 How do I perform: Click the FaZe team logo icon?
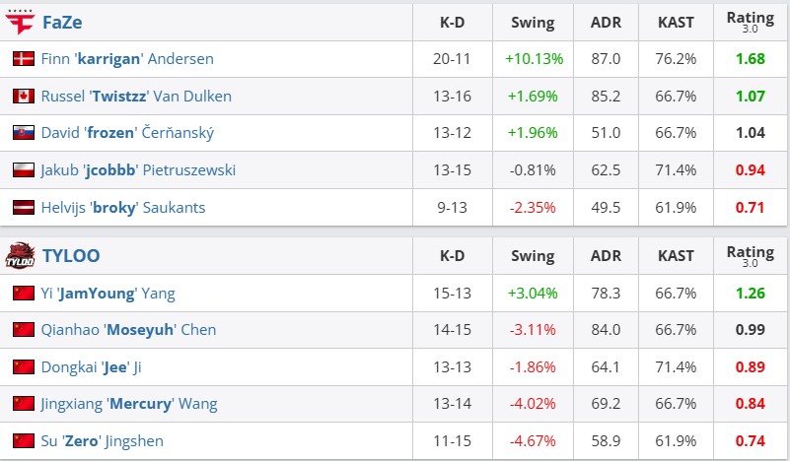point(20,22)
